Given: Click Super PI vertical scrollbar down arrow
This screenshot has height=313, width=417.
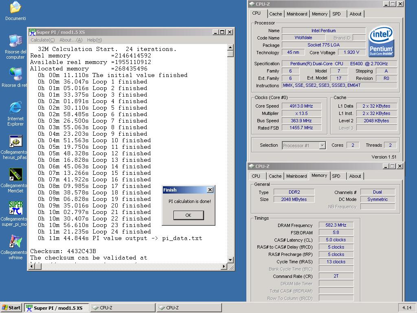Looking at the screenshot, I should coord(230,260).
